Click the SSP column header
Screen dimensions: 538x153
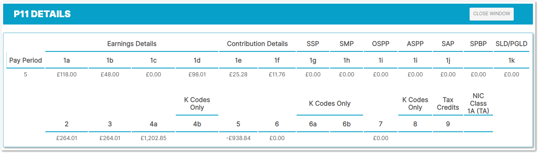[313, 44]
